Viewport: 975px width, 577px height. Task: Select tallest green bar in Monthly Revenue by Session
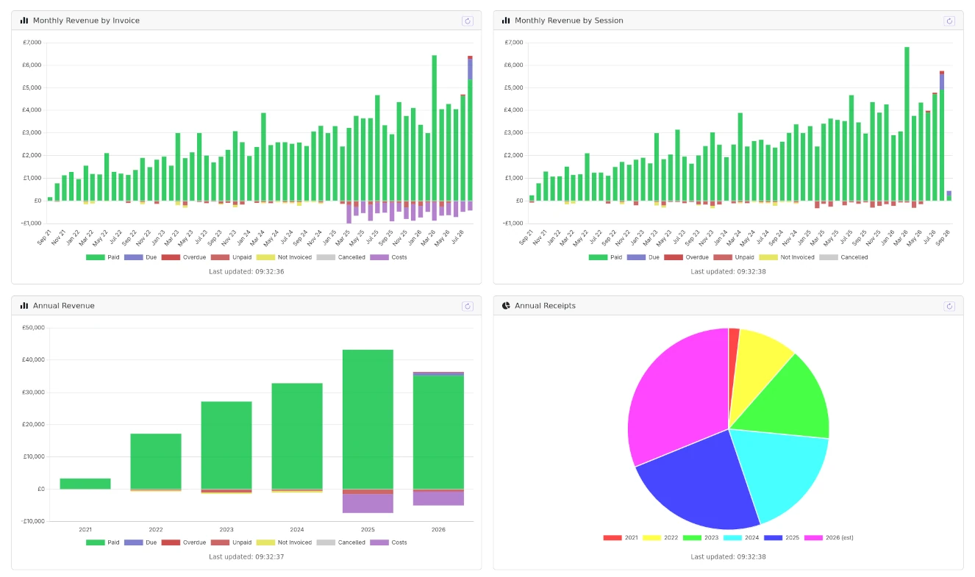click(x=907, y=123)
